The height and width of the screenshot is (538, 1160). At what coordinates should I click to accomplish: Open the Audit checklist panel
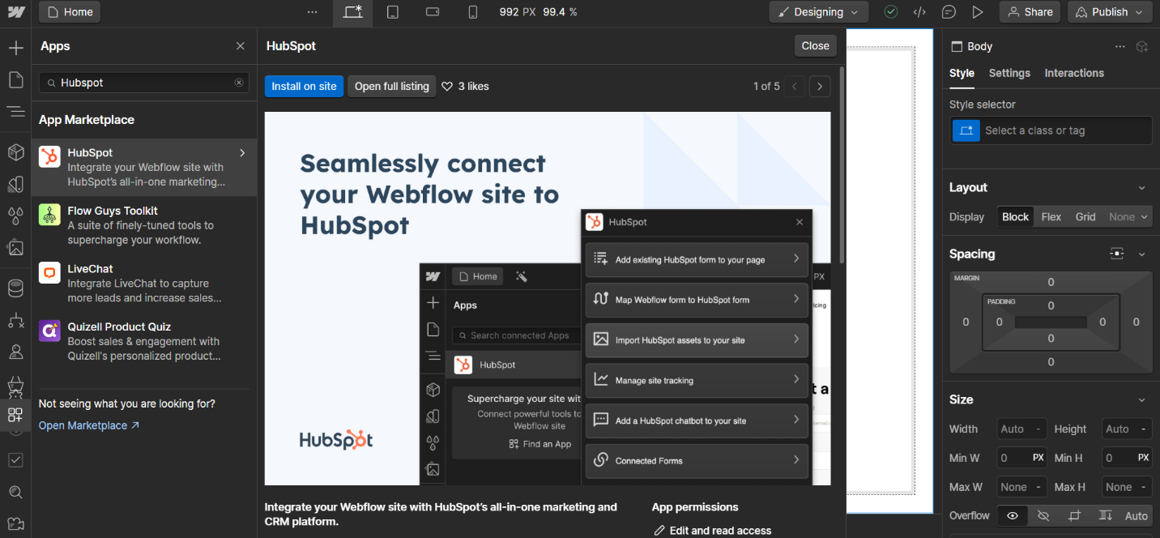[x=15, y=459]
